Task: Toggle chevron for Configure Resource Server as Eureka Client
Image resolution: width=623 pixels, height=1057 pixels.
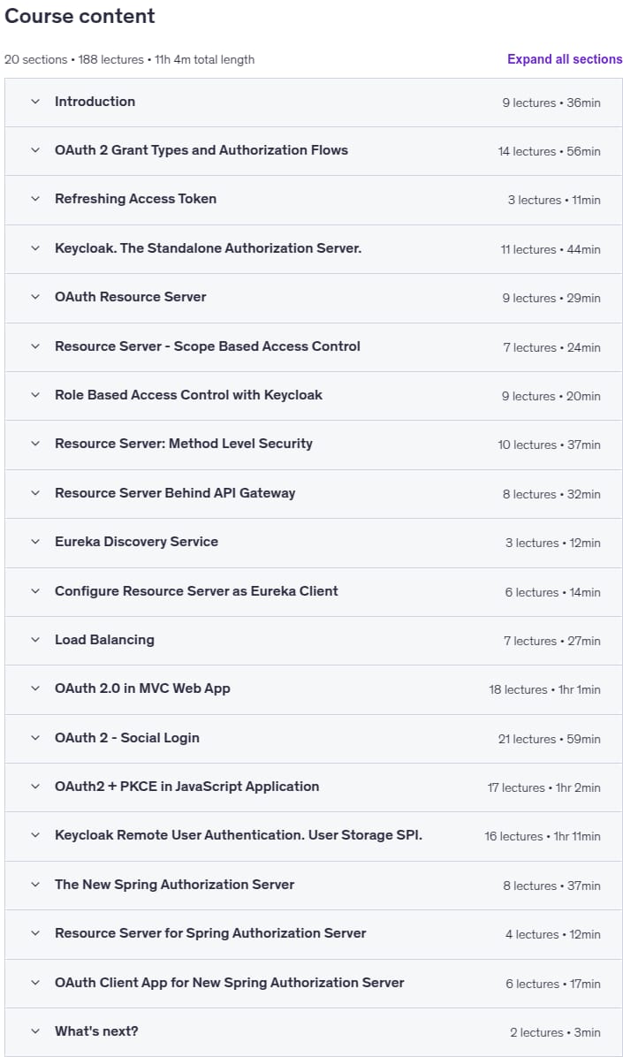Action: (x=35, y=591)
